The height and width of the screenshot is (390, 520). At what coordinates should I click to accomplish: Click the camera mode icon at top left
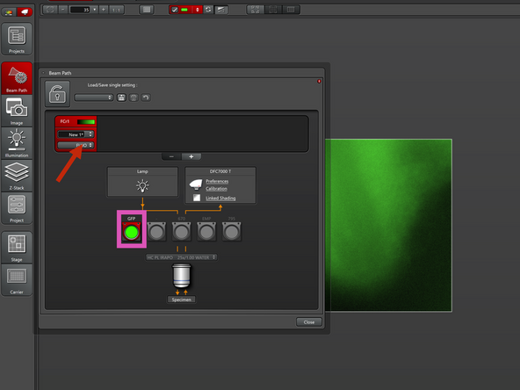[x=25, y=12]
